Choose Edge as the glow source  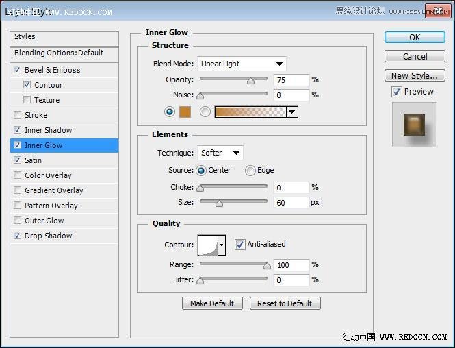coord(250,171)
